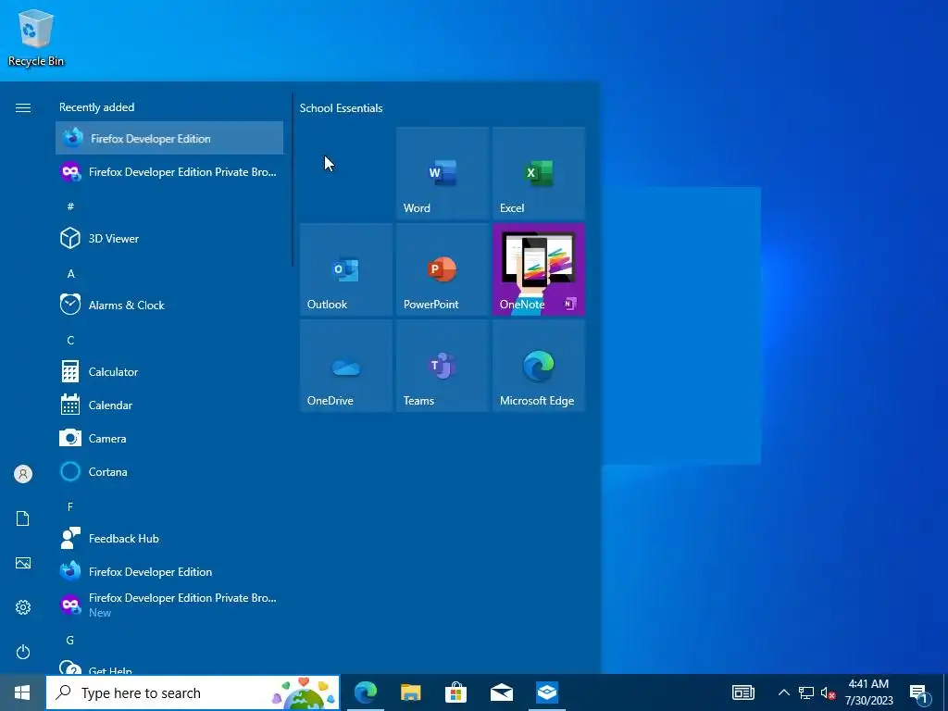Click the Power button in Start
This screenshot has height=711, width=948.
(x=23, y=652)
